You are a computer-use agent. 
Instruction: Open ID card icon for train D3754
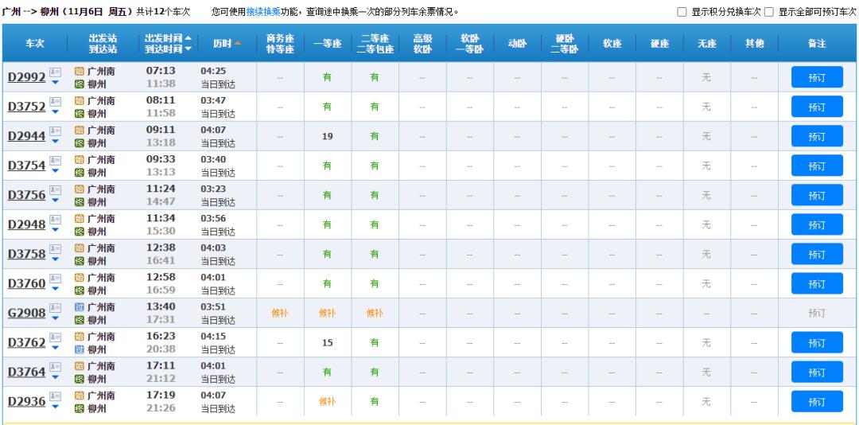coord(56,161)
